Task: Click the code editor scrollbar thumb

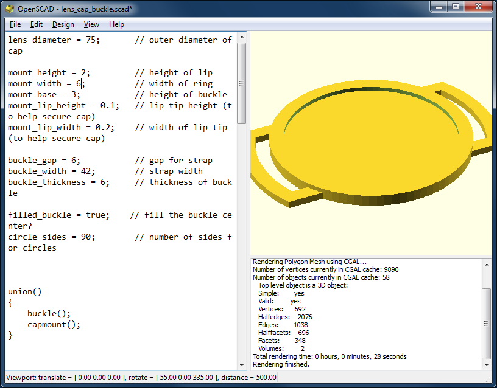Action: [x=242, y=83]
